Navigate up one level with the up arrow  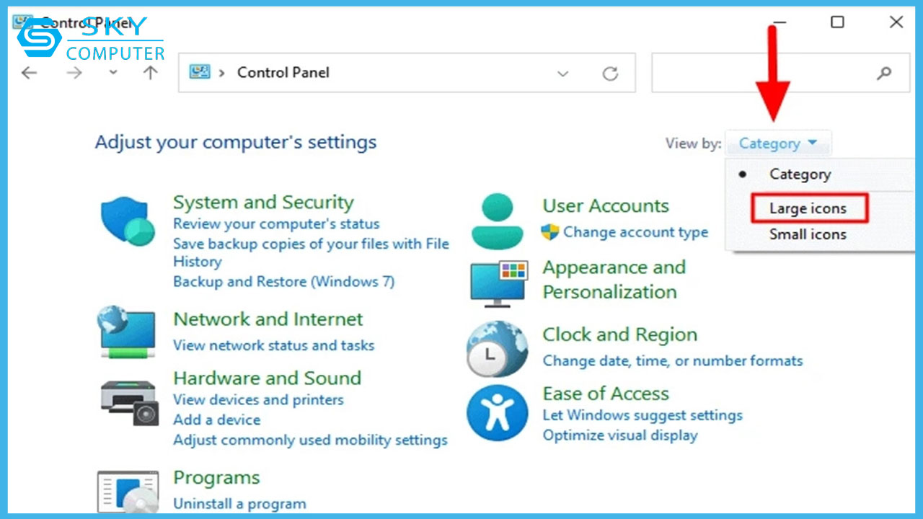click(x=149, y=72)
